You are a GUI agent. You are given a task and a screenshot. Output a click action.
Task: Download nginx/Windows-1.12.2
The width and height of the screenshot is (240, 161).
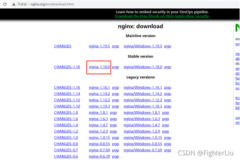point(143,100)
